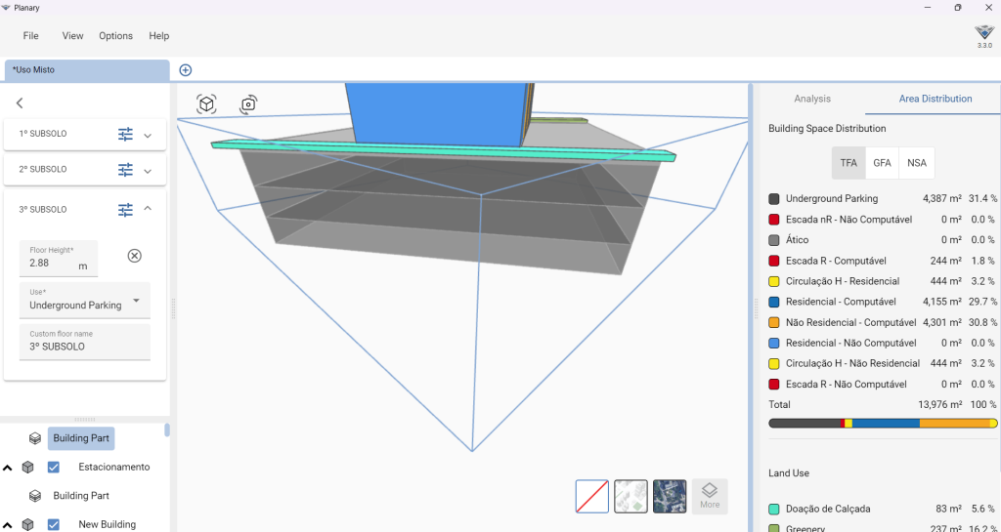This screenshot has height=532, width=1001.
Task: Switch to the Analysis tab
Action: 812,99
